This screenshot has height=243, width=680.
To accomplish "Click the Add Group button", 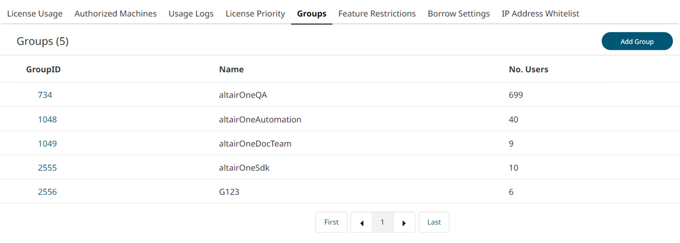I will pos(637,41).
